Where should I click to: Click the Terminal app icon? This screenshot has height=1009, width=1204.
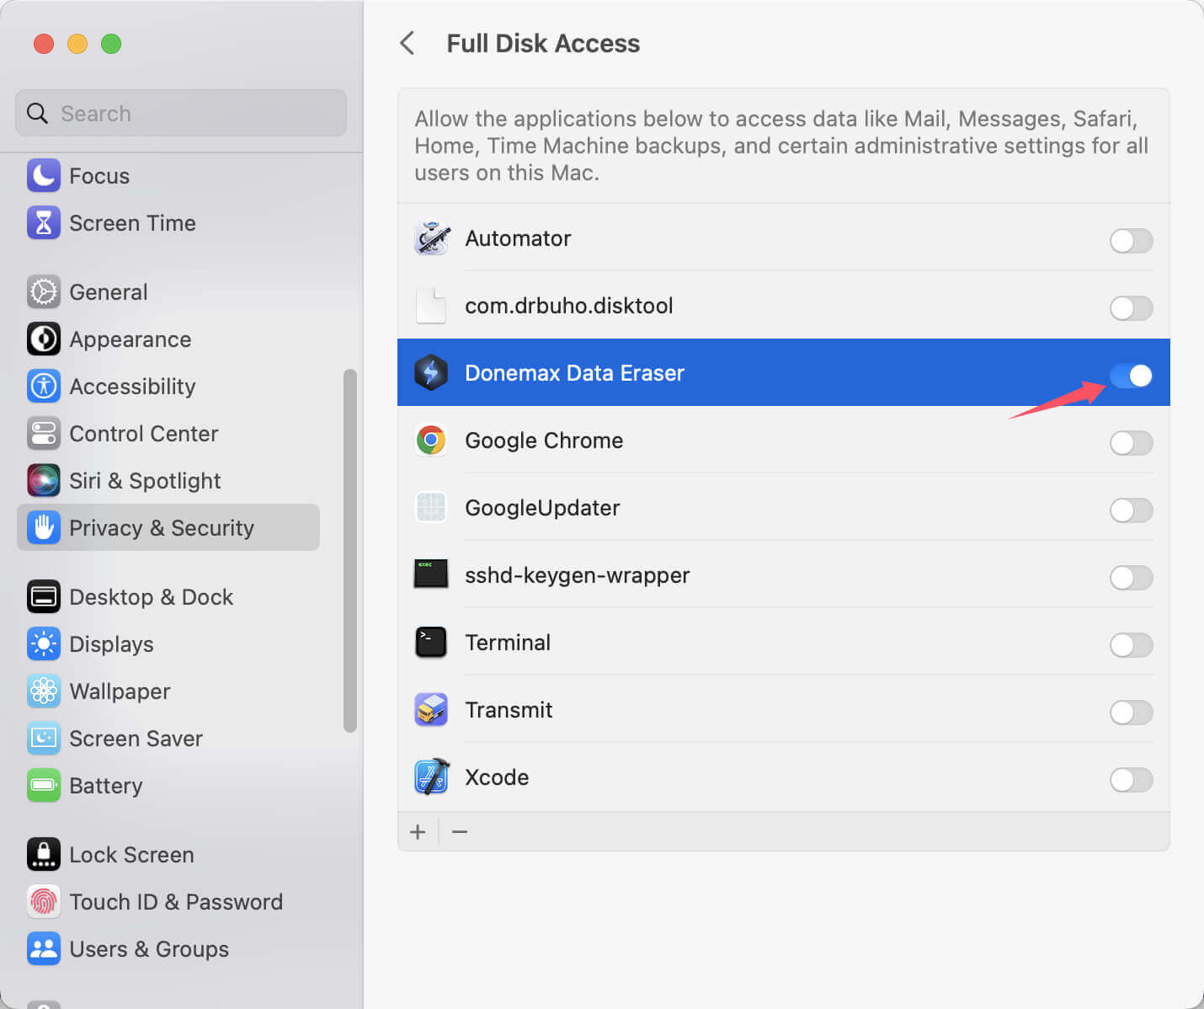pos(431,642)
